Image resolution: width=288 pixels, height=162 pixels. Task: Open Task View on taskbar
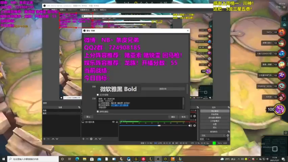pyautogui.click(x=69, y=159)
